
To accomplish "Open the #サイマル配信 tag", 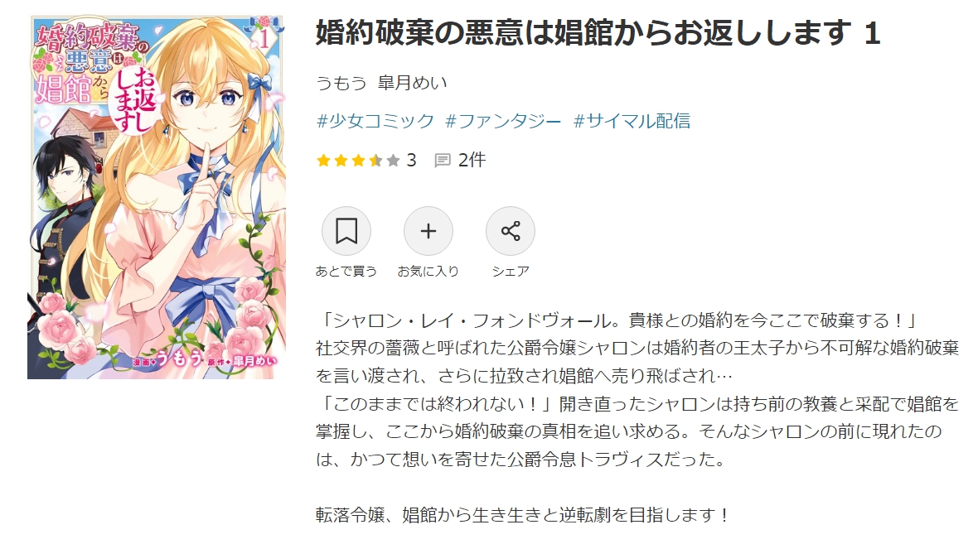I will tap(632, 120).
